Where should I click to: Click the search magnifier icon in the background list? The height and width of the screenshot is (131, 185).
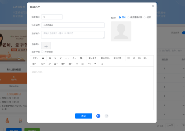click(160, 50)
